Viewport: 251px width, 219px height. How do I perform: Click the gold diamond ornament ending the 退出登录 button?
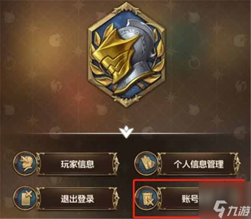point(116,199)
